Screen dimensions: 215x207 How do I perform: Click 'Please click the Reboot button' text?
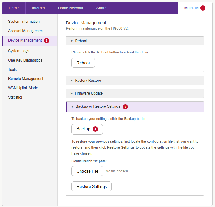coord(112,52)
